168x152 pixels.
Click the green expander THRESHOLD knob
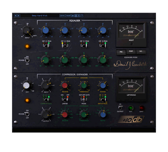tap(84, 85)
